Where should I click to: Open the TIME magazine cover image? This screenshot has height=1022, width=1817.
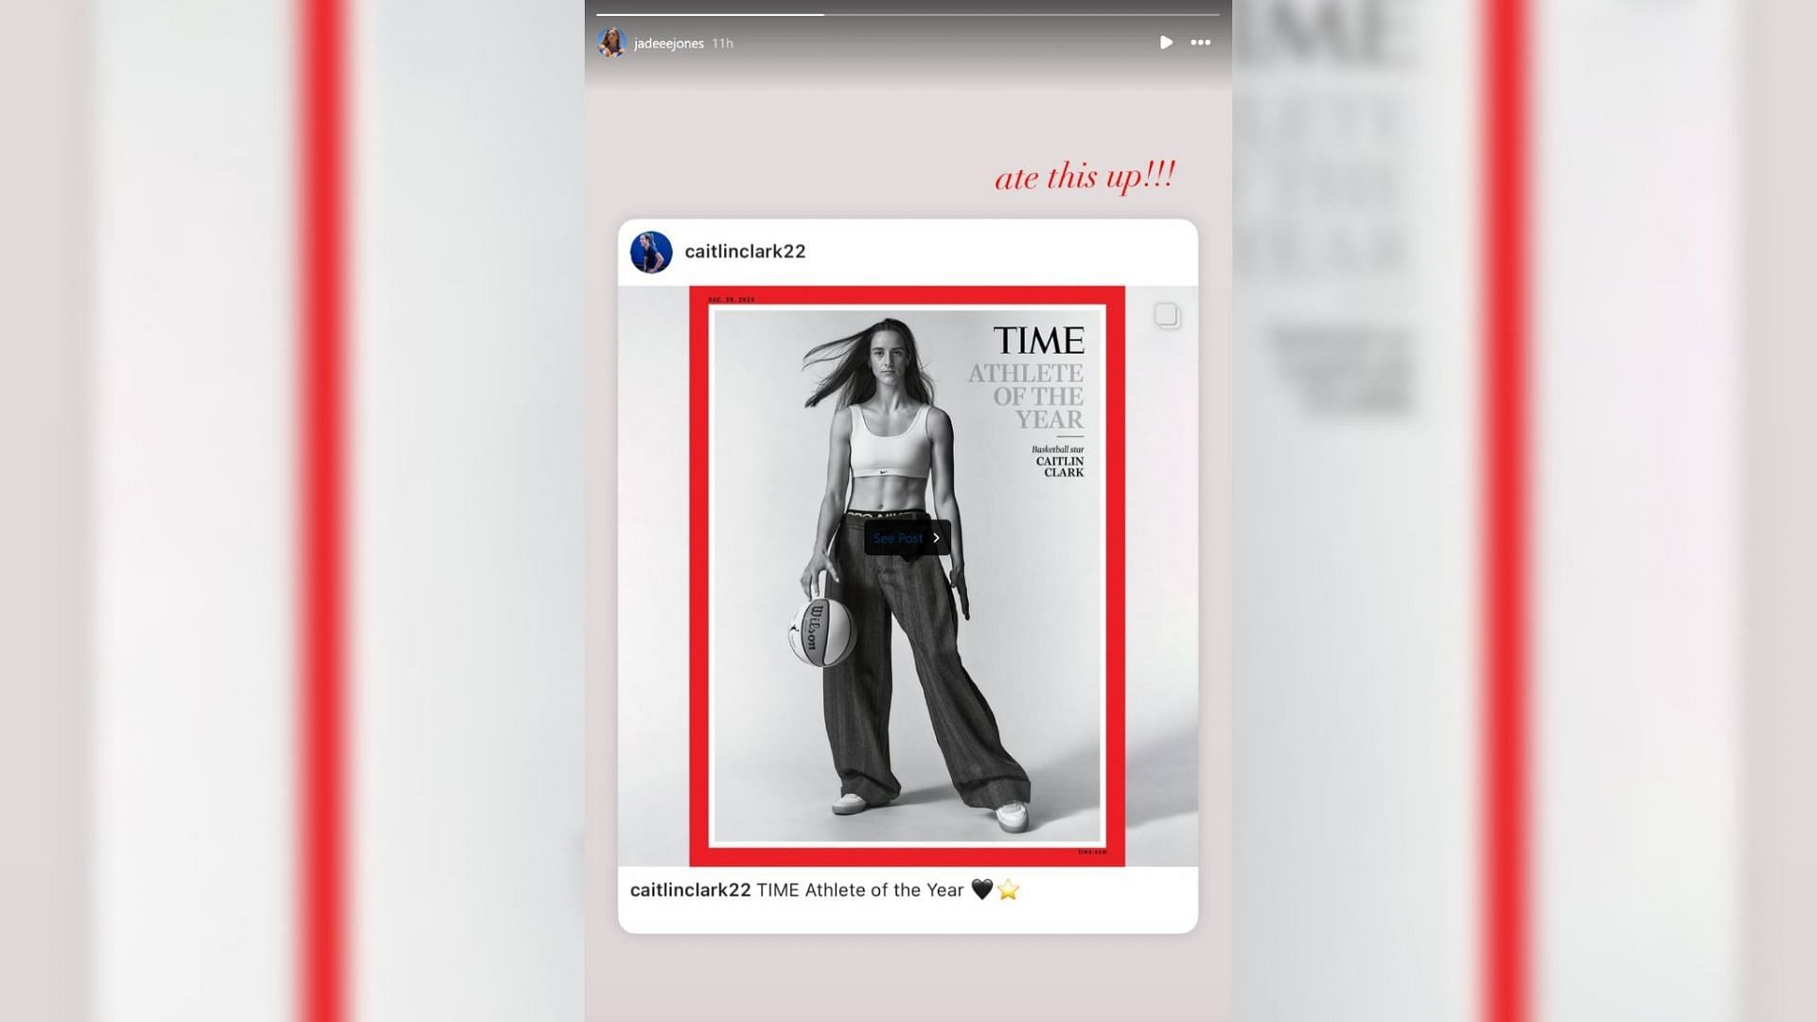coord(907,575)
